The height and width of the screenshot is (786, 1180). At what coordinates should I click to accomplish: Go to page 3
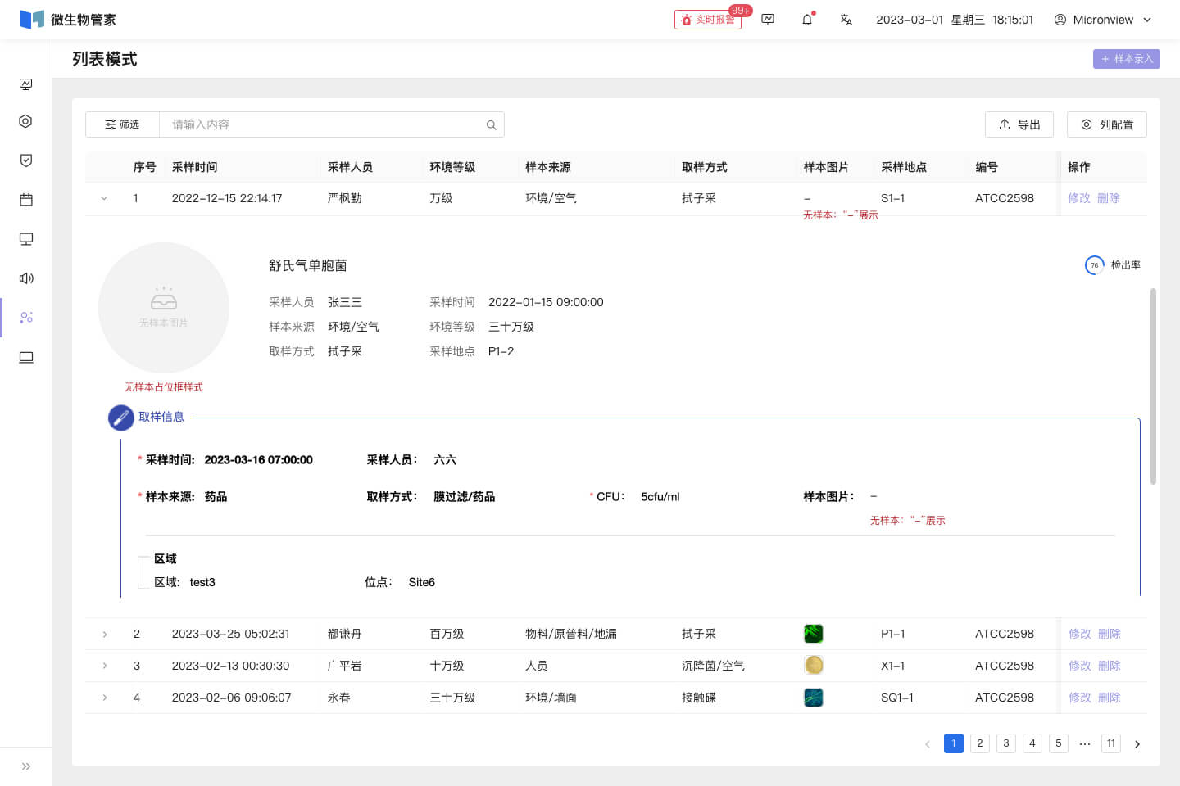1006,743
